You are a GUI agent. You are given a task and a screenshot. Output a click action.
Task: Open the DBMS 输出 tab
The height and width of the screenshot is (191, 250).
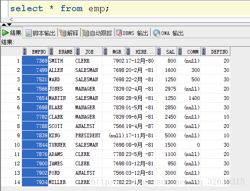point(132,33)
